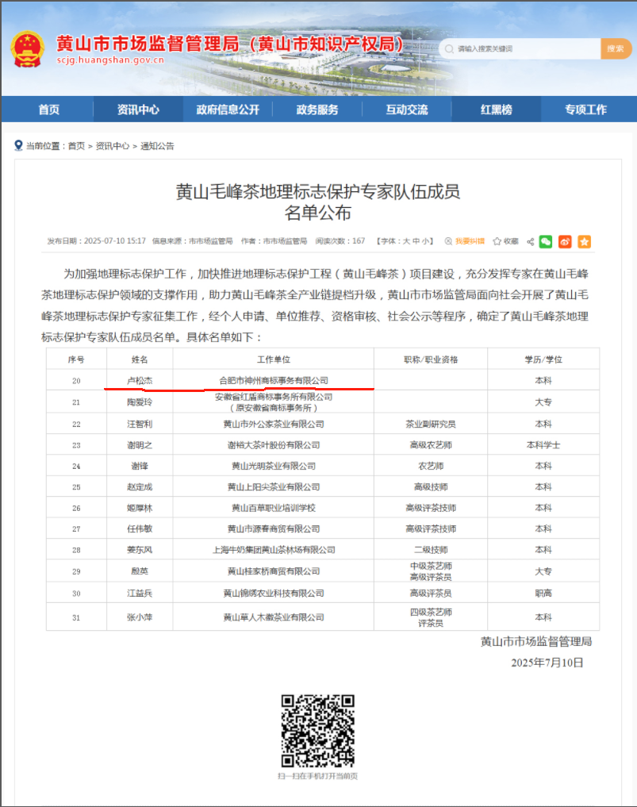Click the site title 黄山市市场监督管理局
This screenshot has height=807, width=637.
click(148, 44)
